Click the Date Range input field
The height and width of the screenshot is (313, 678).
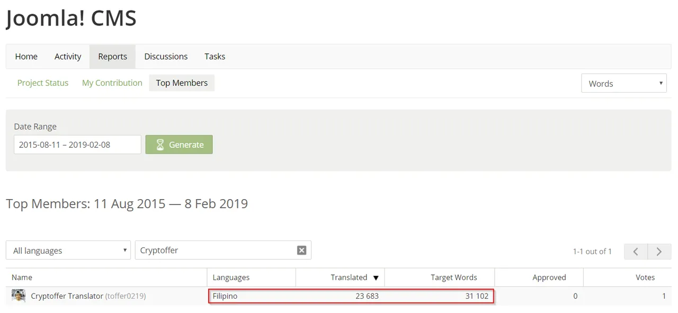point(78,145)
